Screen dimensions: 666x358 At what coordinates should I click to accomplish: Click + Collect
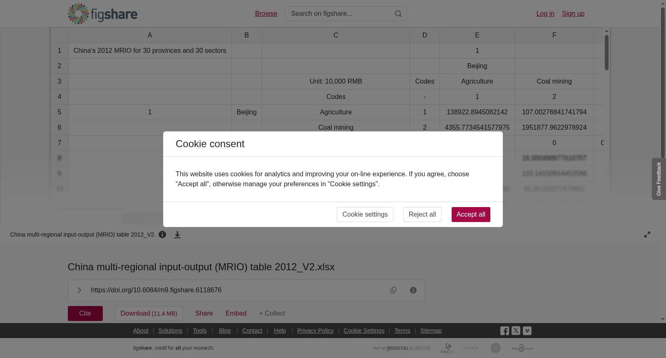tap(272, 314)
